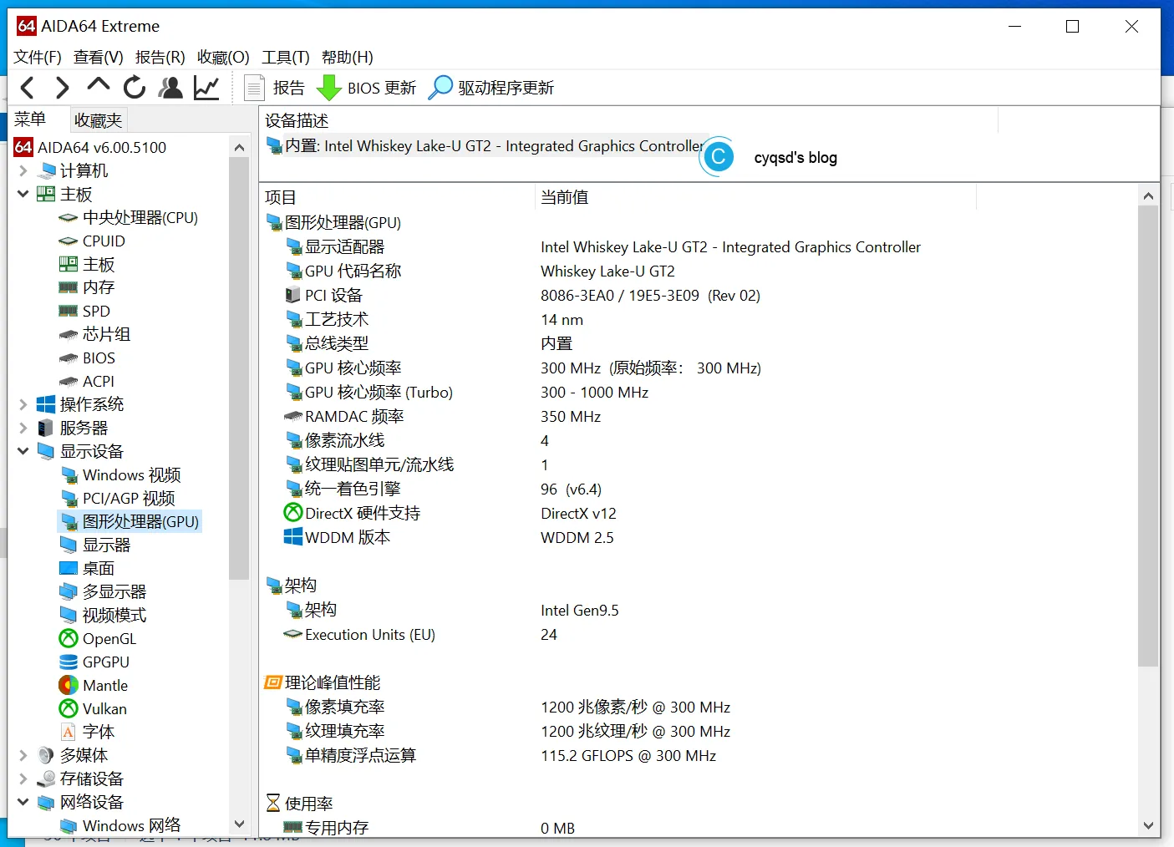Expand the 服务器 tree node
Image resolution: width=1174 pixels, height=847 pixels.
coord(23,428)
